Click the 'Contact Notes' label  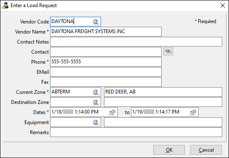33,42
